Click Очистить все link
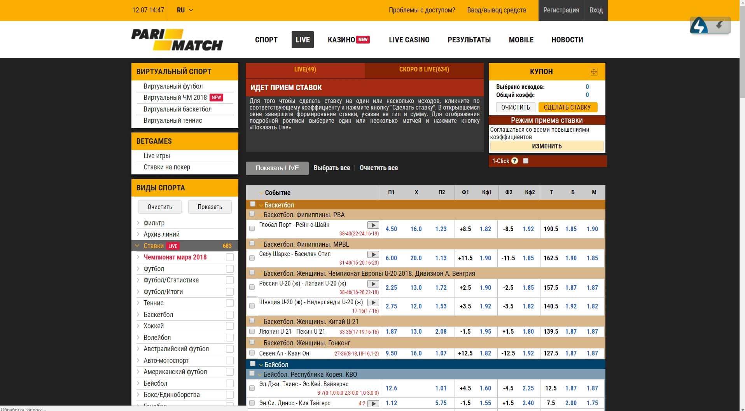The image size is (745, 411). (x=379, y=168)
